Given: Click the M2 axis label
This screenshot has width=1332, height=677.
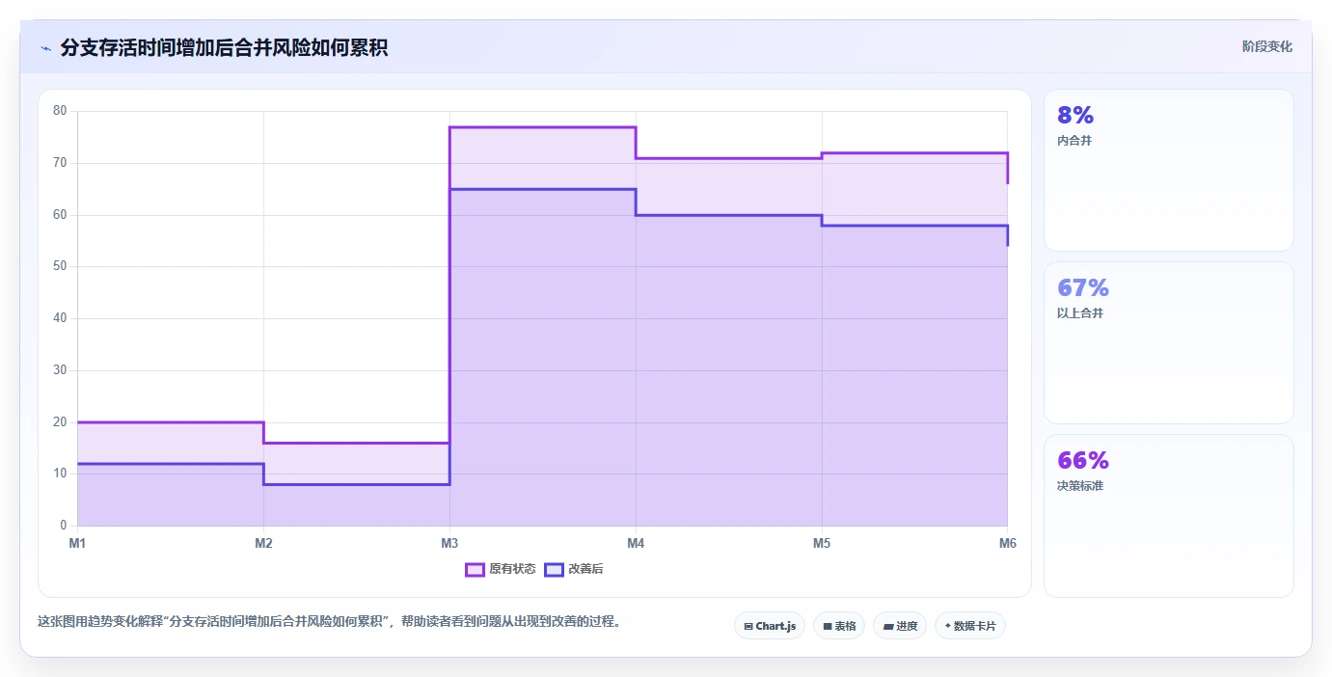Looking at the screenshot, I should point(263,543).
